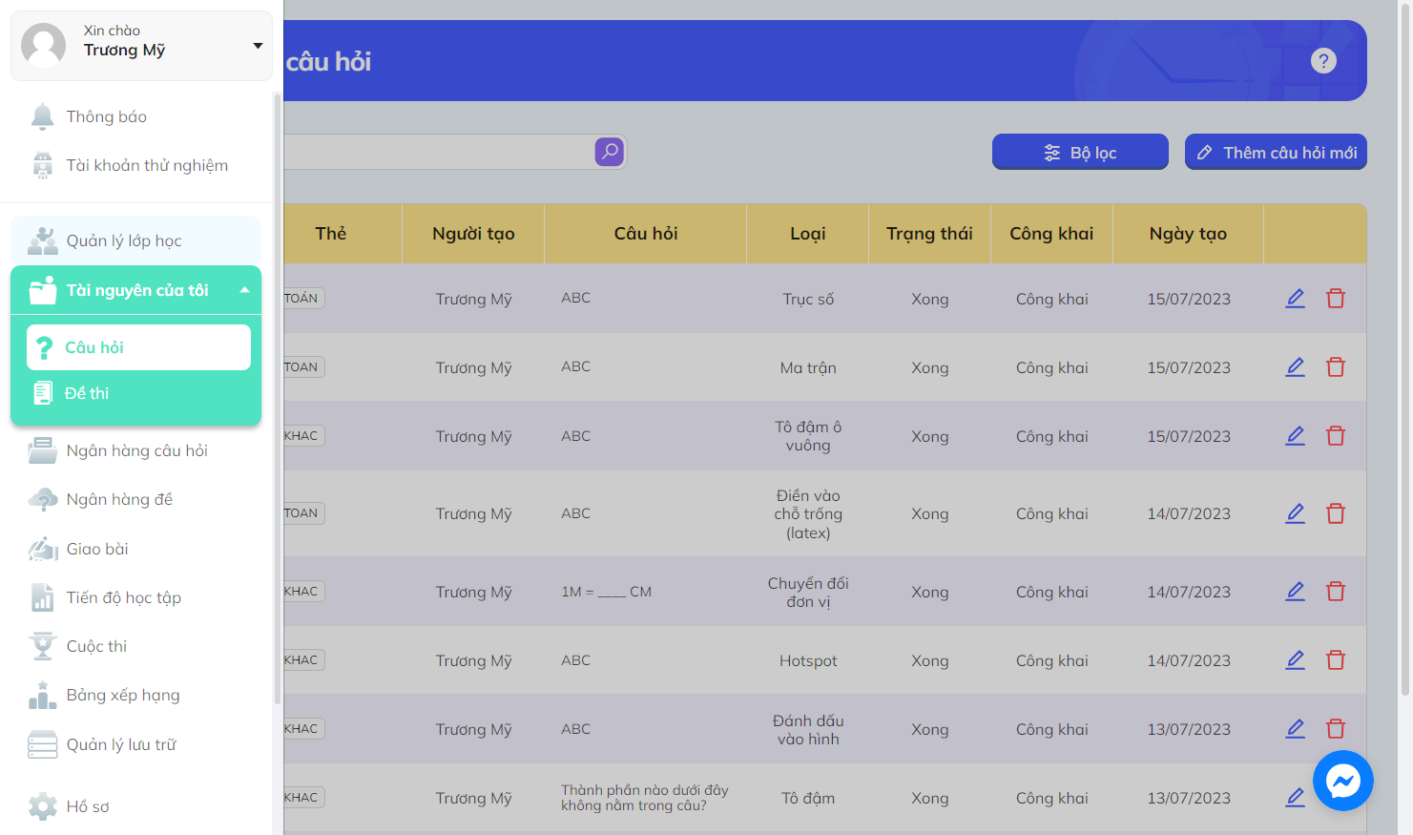Delete the Trục số question row

point(1336,299)
